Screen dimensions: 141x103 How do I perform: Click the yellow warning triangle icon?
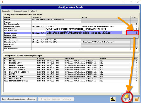coord(113,99)
